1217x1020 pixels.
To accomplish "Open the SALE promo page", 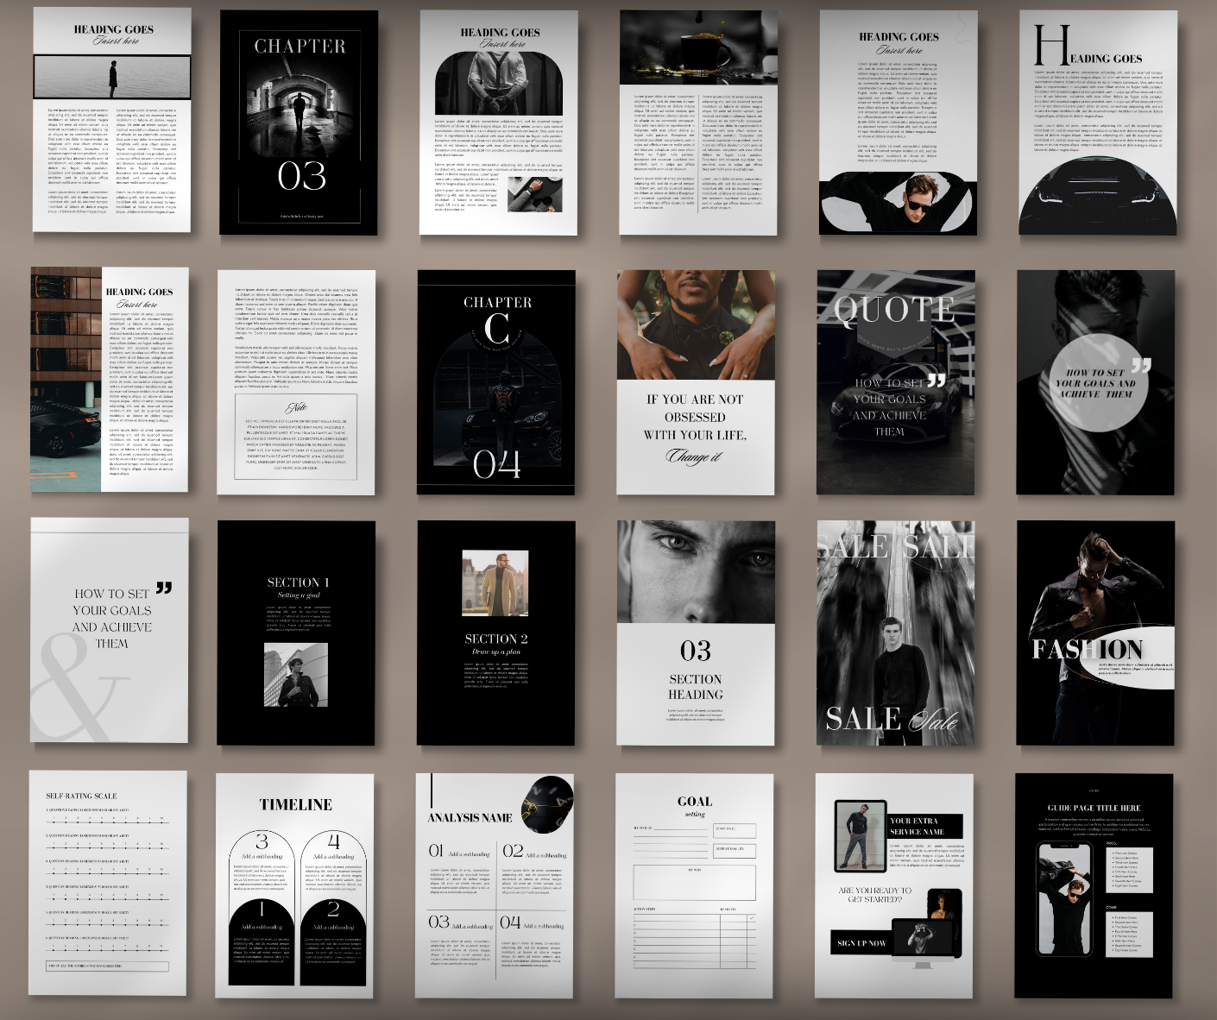I will [x=895, y=633].
